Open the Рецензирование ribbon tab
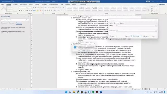The width and height of the screenshot is (167, 94). (x=53, y=4)
